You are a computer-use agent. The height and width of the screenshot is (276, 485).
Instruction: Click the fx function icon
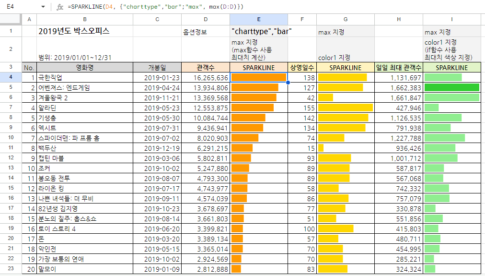click(x=60, y=7)
